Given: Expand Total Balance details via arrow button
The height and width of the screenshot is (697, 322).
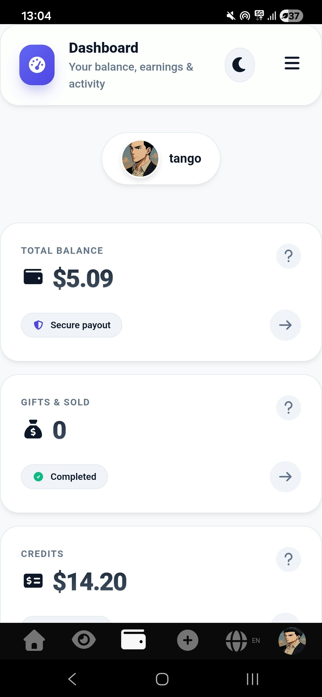Looking at the screenshot, I should 285,325.
